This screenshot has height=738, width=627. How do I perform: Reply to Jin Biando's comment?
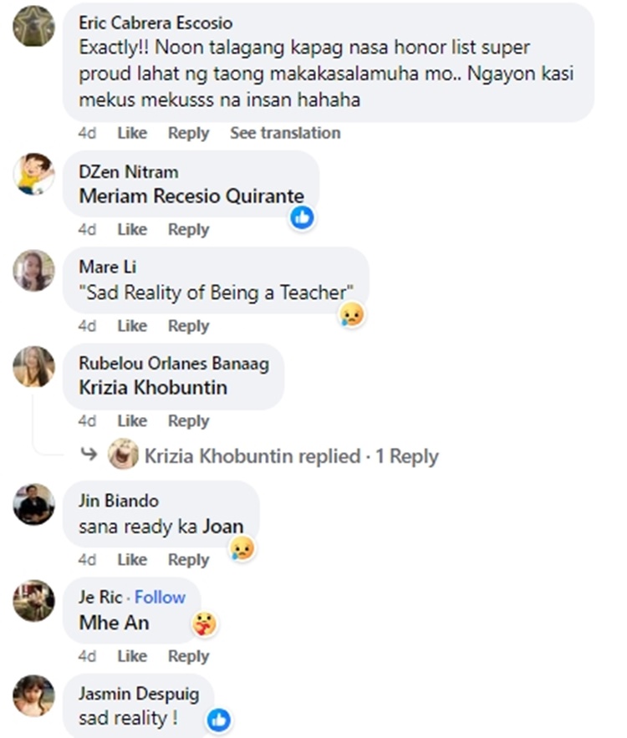[x=188, y=559]
